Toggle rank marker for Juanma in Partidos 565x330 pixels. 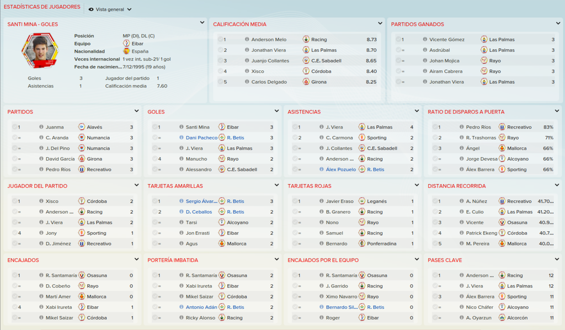(x=15, y=127)
